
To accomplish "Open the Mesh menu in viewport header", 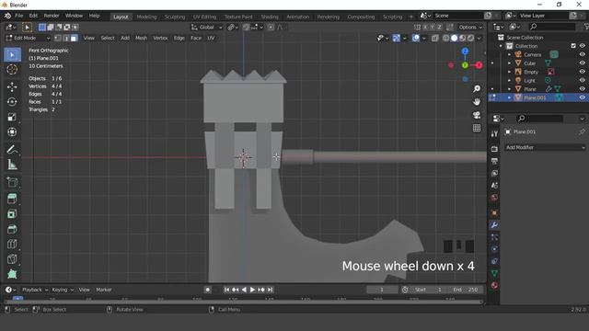I will pos(141,38).
